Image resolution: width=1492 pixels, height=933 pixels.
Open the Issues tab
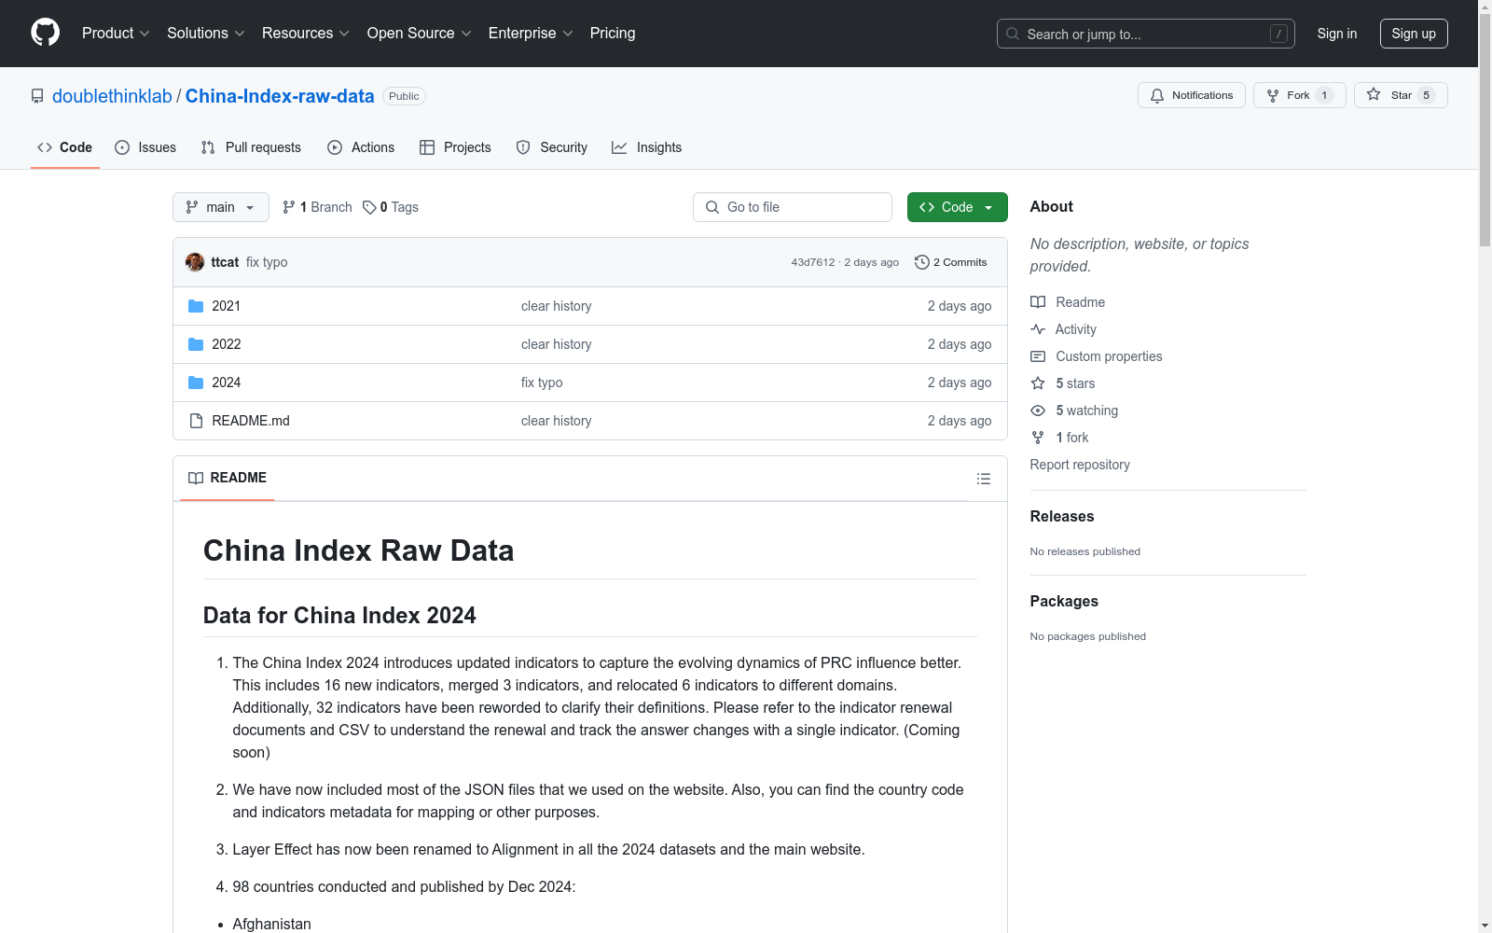tap(145, 147)
